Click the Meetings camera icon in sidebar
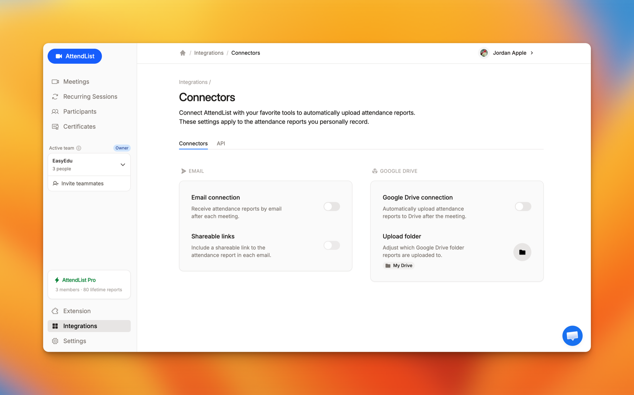Viewport: 634px width, 395px height. (x=55, y=82)
